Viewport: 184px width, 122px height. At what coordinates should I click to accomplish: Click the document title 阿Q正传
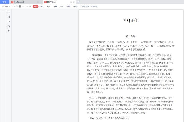131,20
